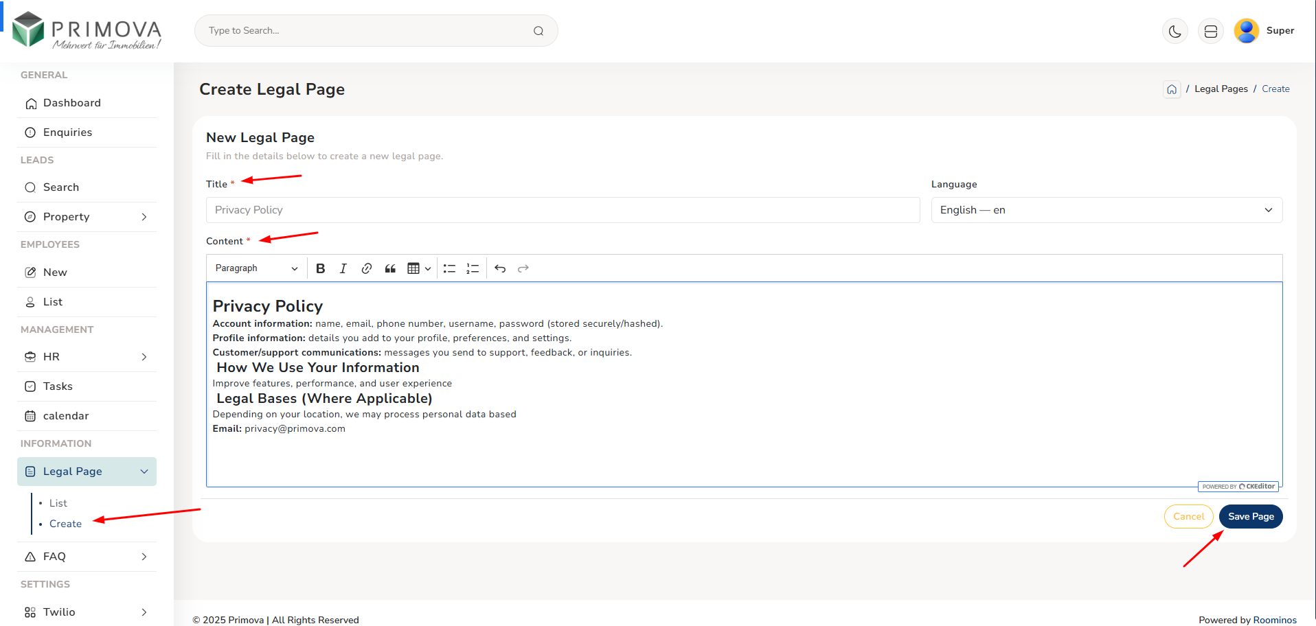The image size is (1316, 626).
Task: Click the Save Page button
Action: 1250,517
